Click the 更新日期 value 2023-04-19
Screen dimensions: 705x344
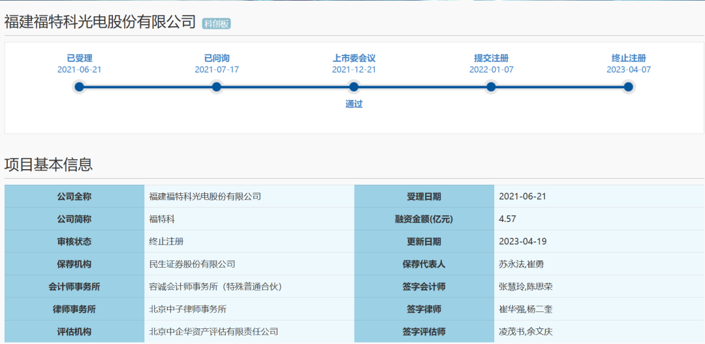tap(522, 242)
